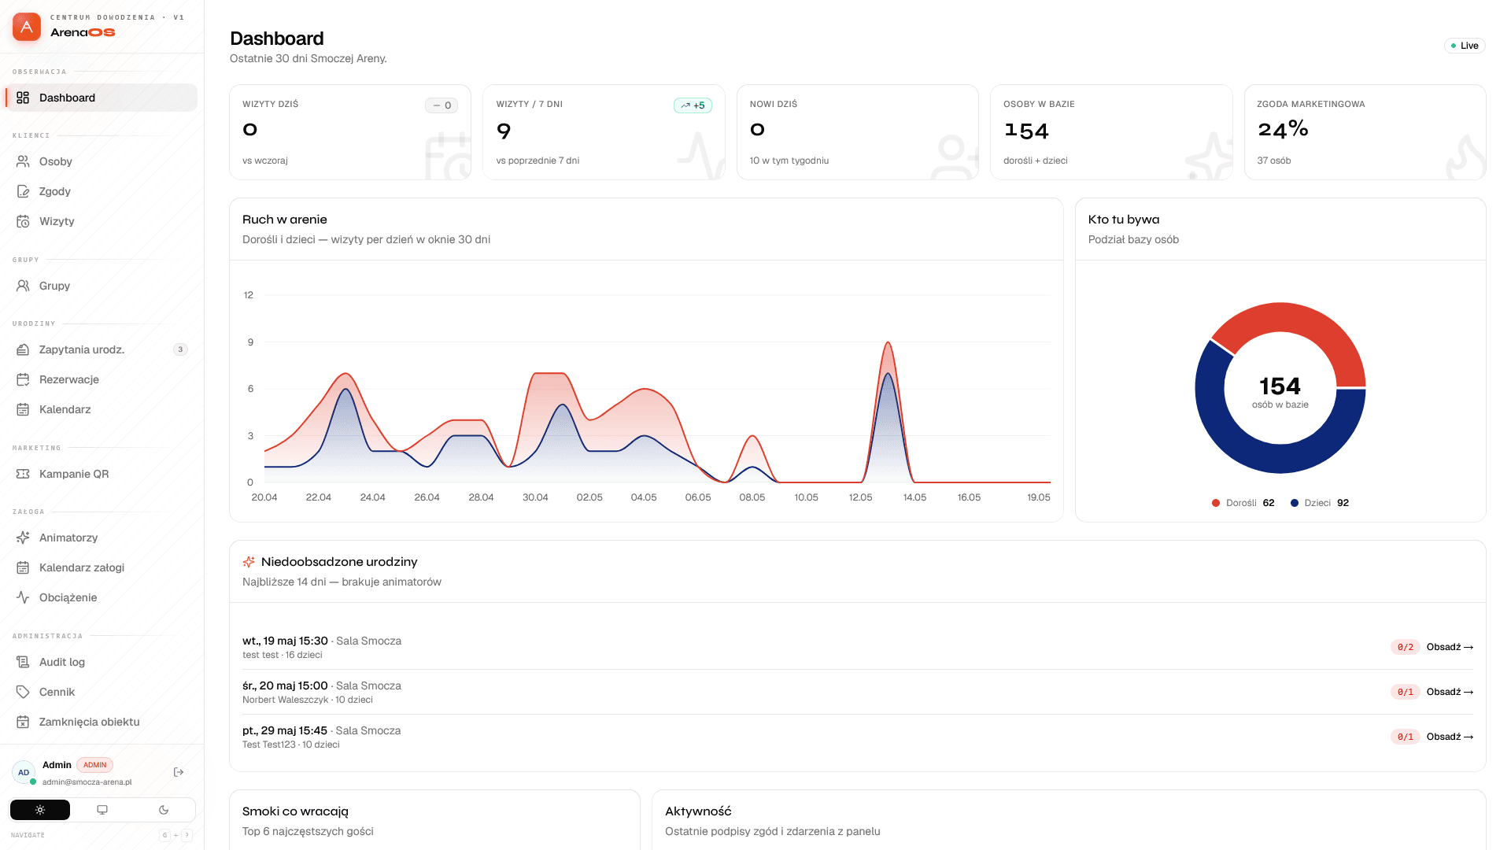Click Obsadź for wt., 19 maj 15:30
The image size is (1511, 850).
[1450, 647]
